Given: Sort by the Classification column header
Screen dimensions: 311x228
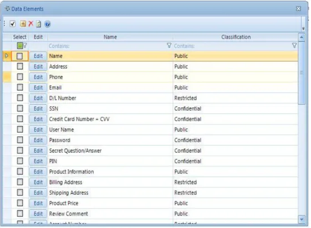Looking at the screenshot, I should coord(236,37).
